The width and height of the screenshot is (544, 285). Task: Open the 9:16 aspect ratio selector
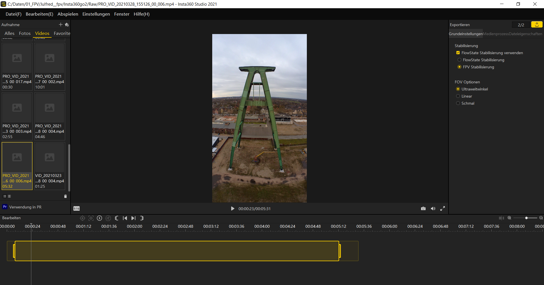tap(76, 208)
